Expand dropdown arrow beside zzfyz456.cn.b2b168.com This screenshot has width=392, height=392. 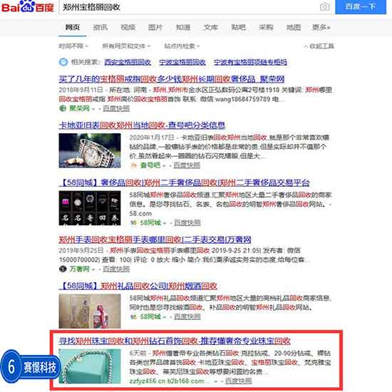(215, 381)
